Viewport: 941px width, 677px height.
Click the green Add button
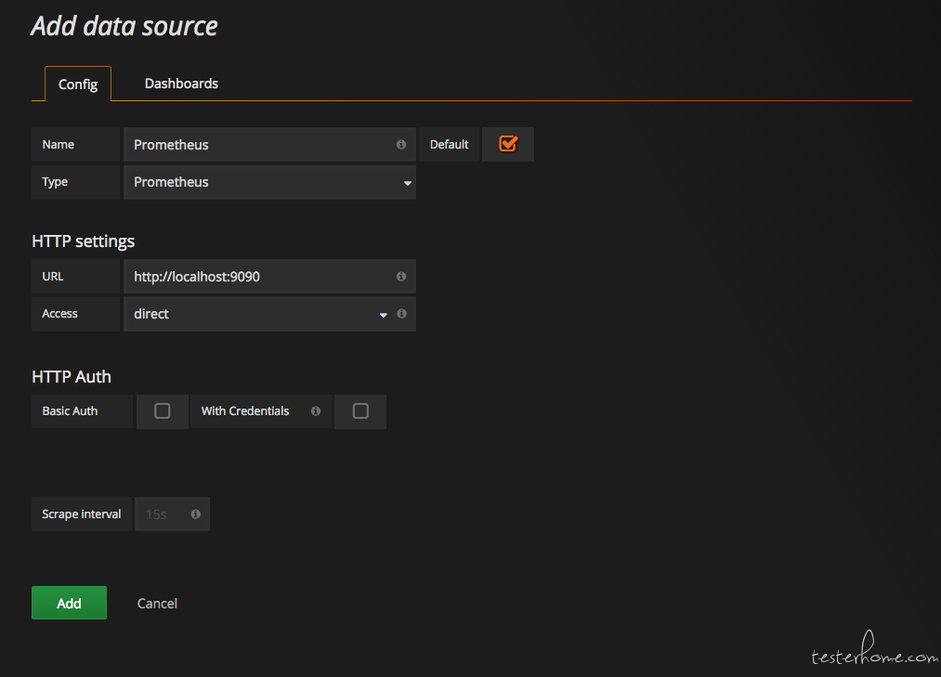(x=69, y=603)
